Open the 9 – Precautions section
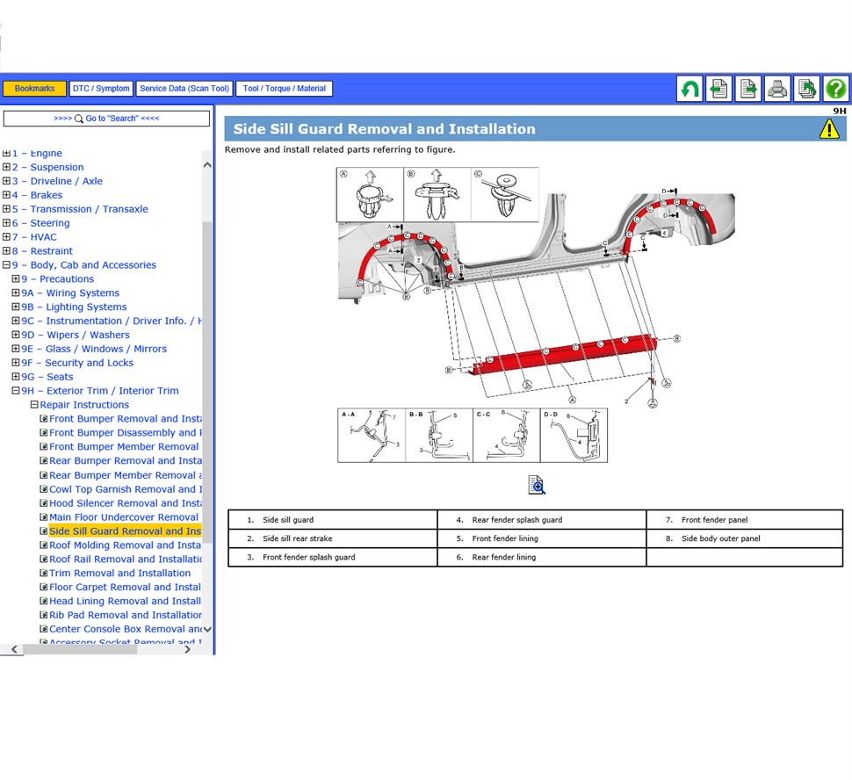Viewport: 852px width, 780px height. point(58,278)
